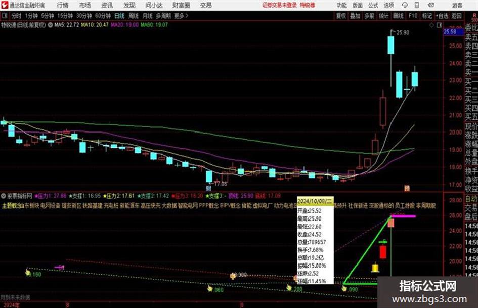478x308 pixels.
Task: Click the 功能 top menu button
Action: [x=342, y=5]
